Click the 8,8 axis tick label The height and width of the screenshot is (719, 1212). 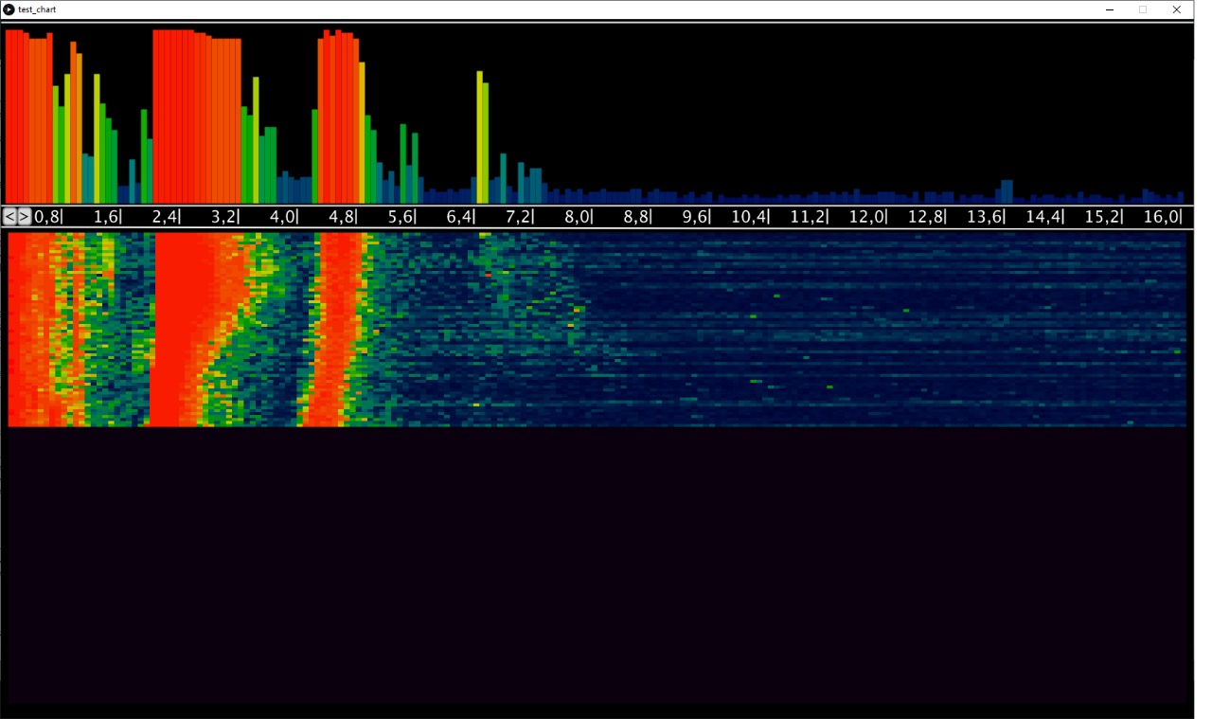[636, 217]
